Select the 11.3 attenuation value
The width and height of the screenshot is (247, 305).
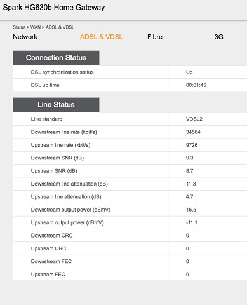pos(191,184)
